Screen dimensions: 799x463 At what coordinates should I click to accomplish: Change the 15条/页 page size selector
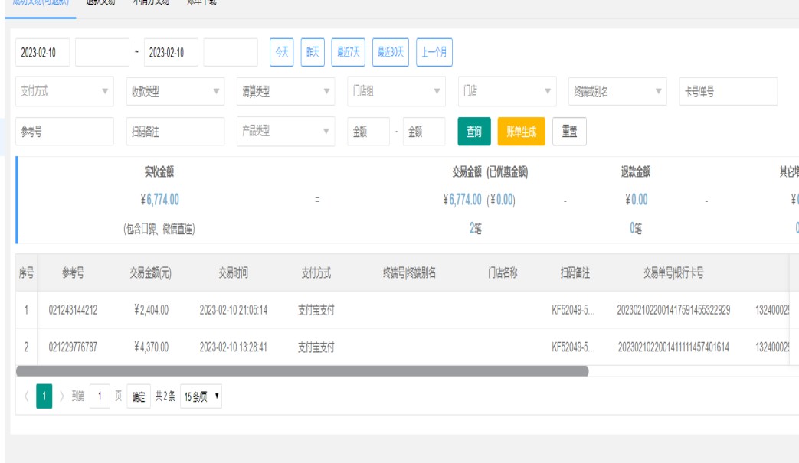pos(201,396)
